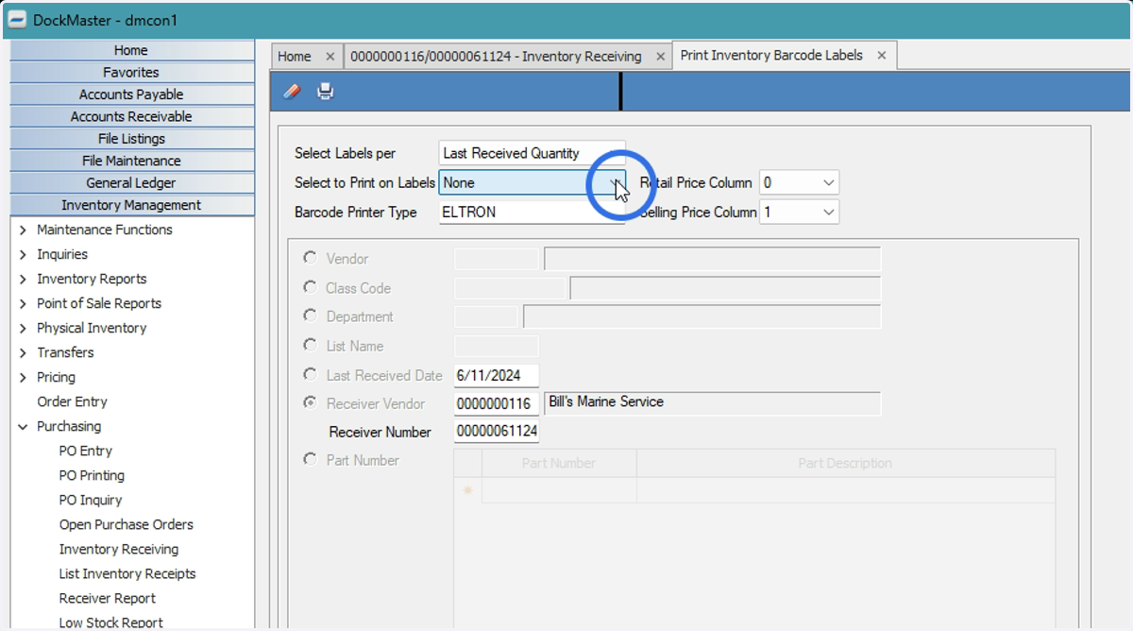1133x631 pixels.
Task: Expand the Inventory Reports tree node
Action: [x=24, y=279]
